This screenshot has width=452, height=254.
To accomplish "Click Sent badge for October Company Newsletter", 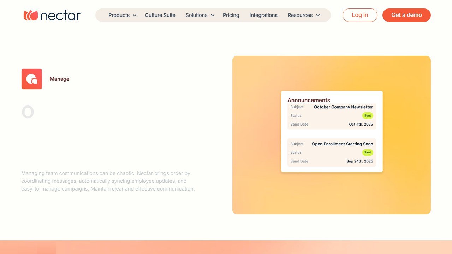I will pyautogui.click(x=368, y=116).
